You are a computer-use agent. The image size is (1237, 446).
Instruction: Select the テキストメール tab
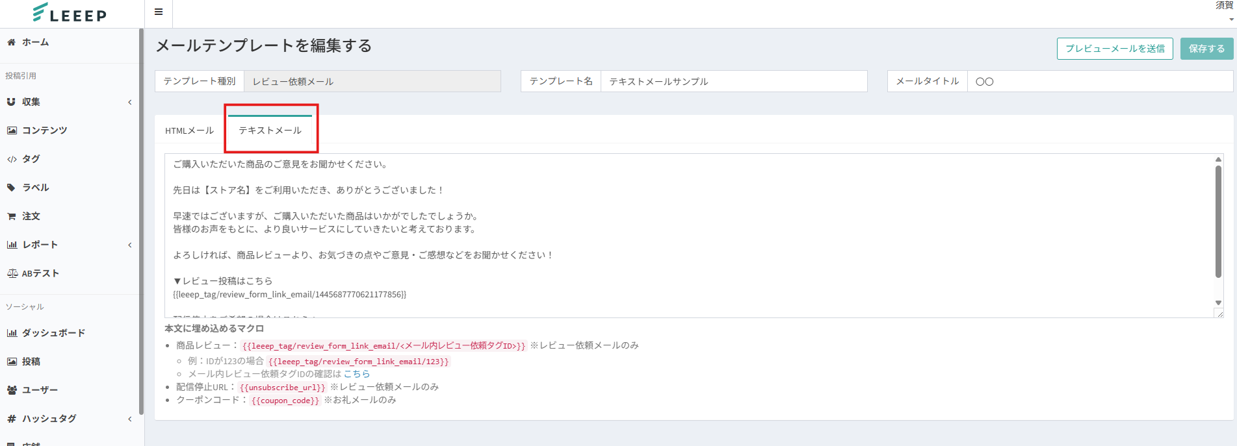[270, 130]
